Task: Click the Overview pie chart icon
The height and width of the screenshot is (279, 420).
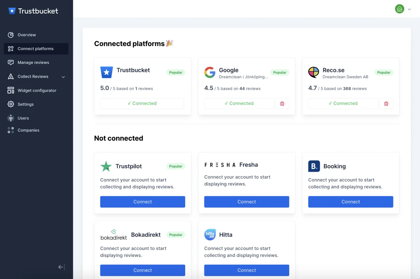Action: point(11,35)
